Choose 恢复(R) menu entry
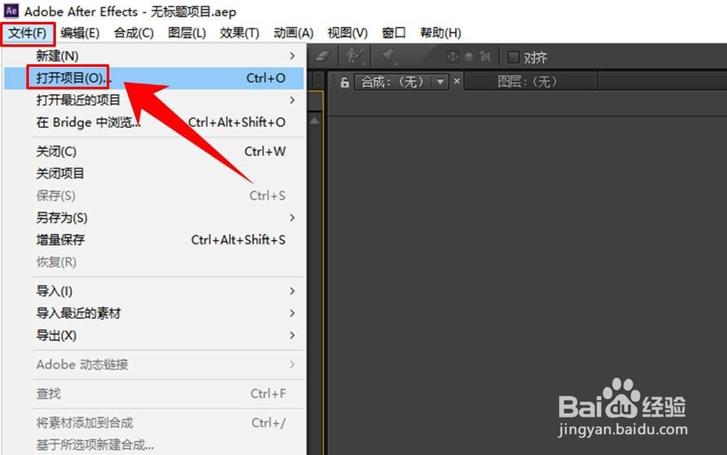The height and width of the screenshot is (455, 727). (154, 262)
